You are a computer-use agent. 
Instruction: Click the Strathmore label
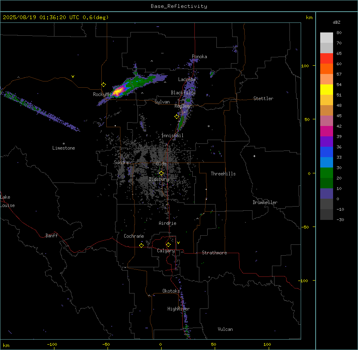214,253
